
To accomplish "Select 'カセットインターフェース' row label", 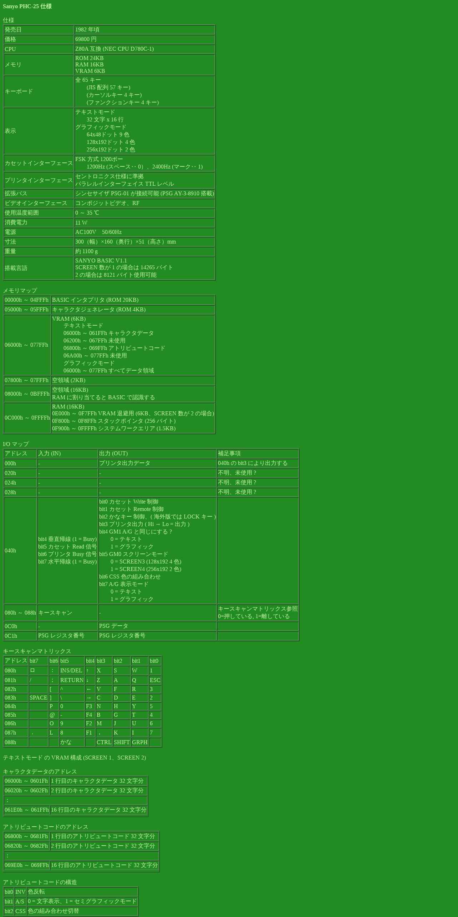I will click(39, 163).
